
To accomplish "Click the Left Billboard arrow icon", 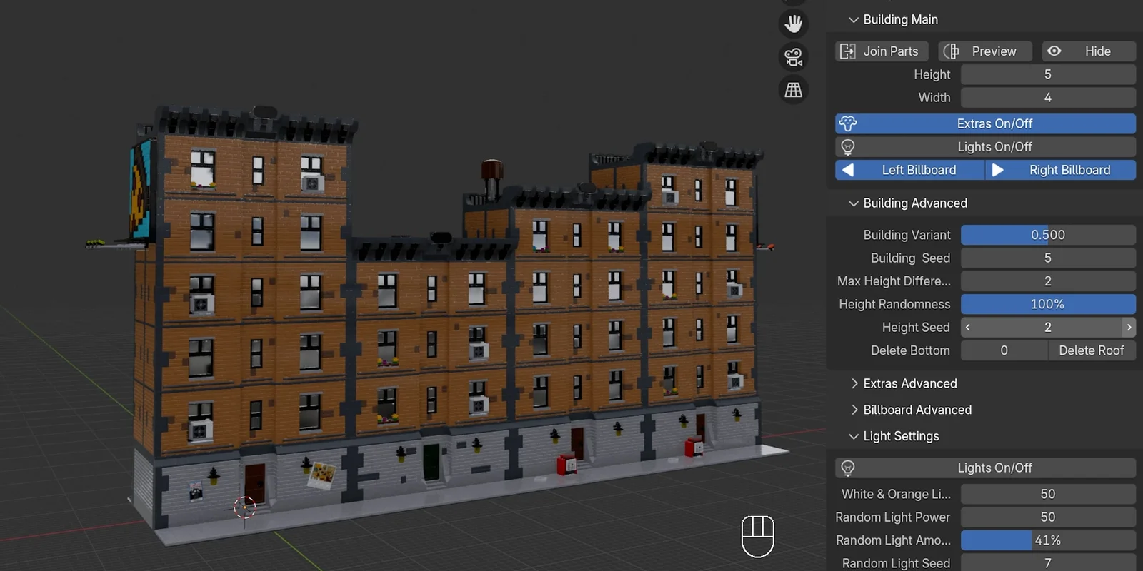I will pyautogui.click(x=848, y=170).
